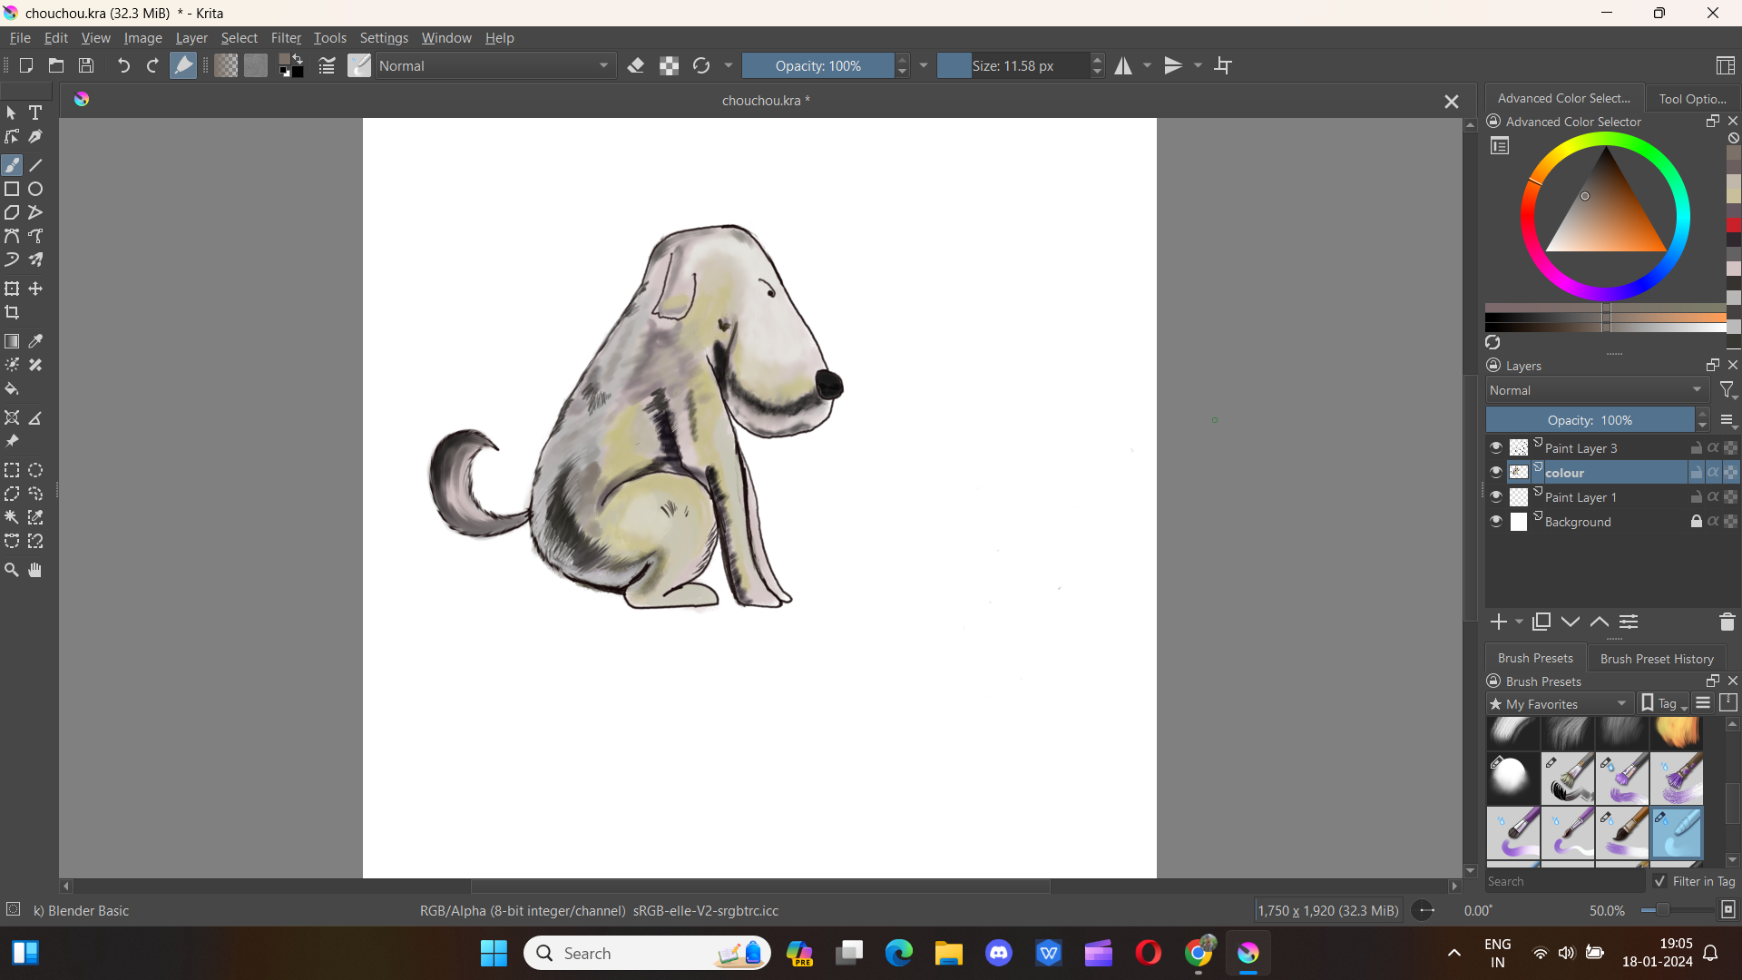Select the Move tool

35,289
